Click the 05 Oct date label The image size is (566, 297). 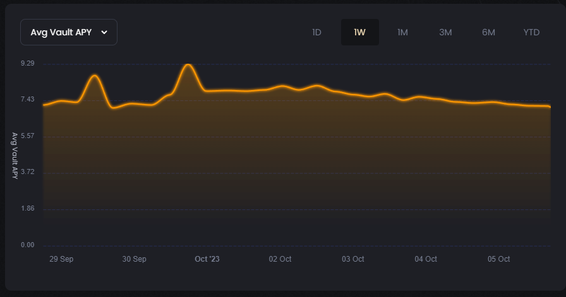coord(499,259)
